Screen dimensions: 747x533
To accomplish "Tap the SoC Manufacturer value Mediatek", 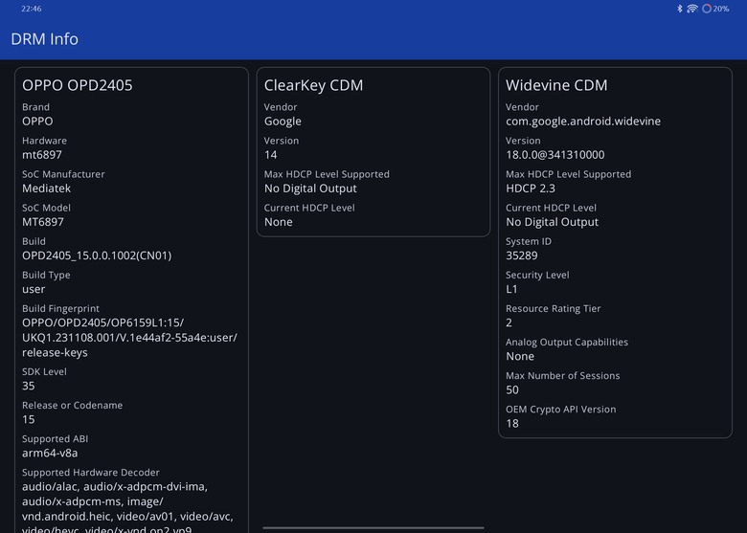I will (x=46, y=189).
